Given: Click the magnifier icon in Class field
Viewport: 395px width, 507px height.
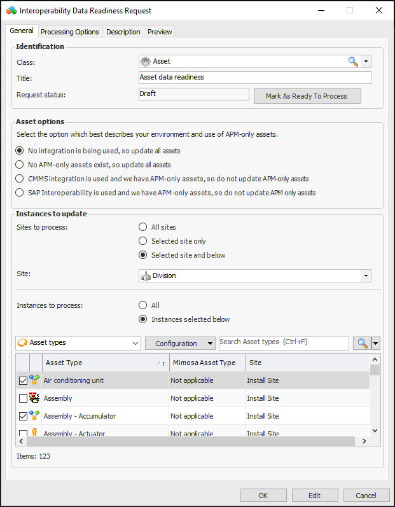Looking at the screenshot, I should 353,62.
